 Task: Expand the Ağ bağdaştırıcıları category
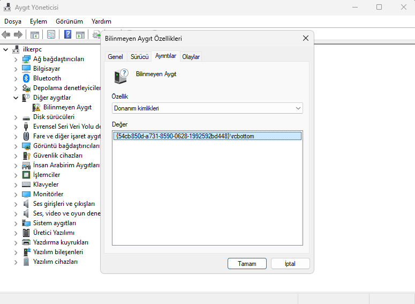tap(16, 60)
